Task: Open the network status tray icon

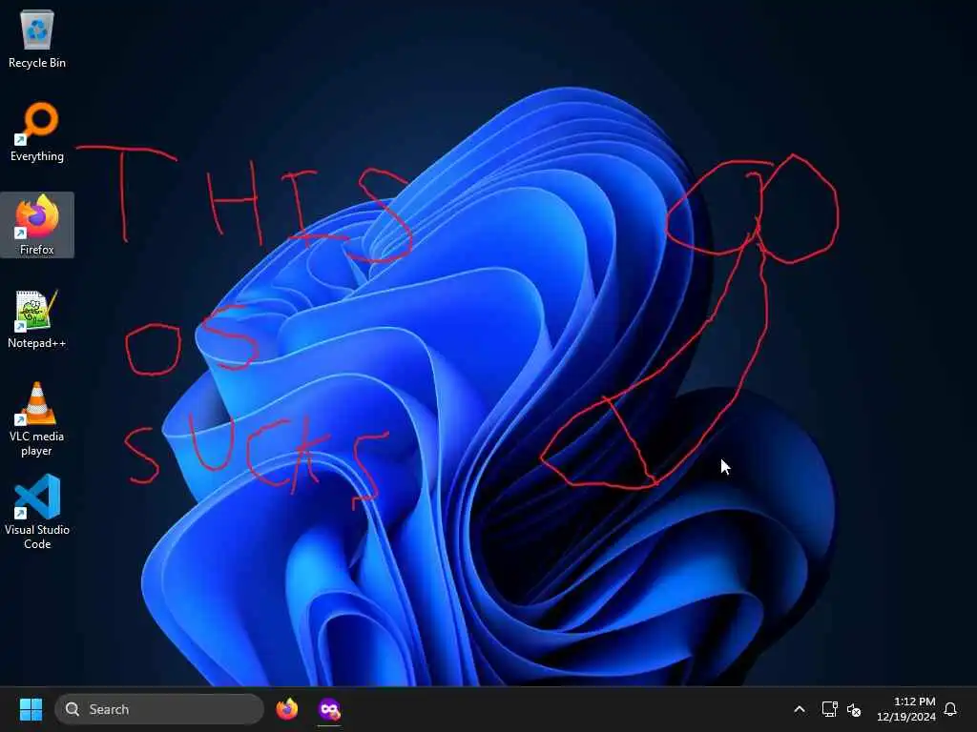Action: [829, 709]
